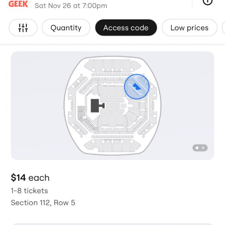
Task: Tap the blue circle highlight on the map
Action: [x=136, y=87]
